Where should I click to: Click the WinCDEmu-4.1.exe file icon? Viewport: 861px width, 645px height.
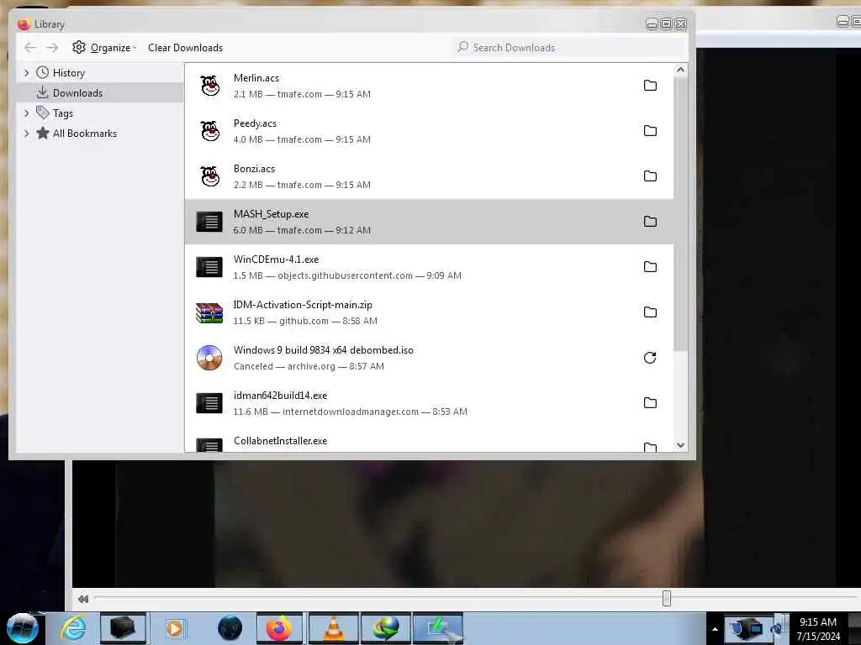coord(209,267)
